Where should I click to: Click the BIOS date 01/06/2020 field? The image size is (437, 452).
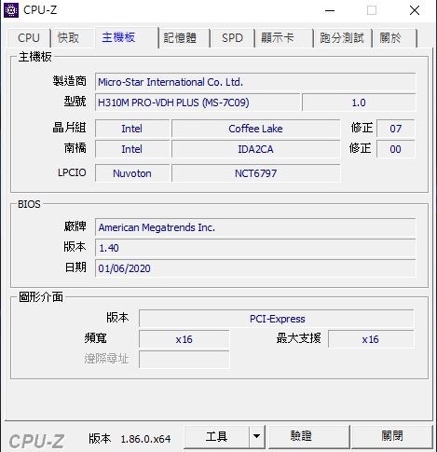(x=255, y=268)
